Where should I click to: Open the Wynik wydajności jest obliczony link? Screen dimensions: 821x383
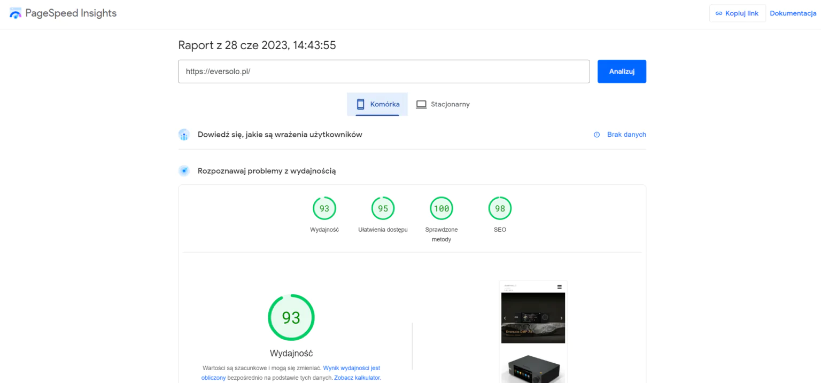pyautogui.click(x=351, y=368)
